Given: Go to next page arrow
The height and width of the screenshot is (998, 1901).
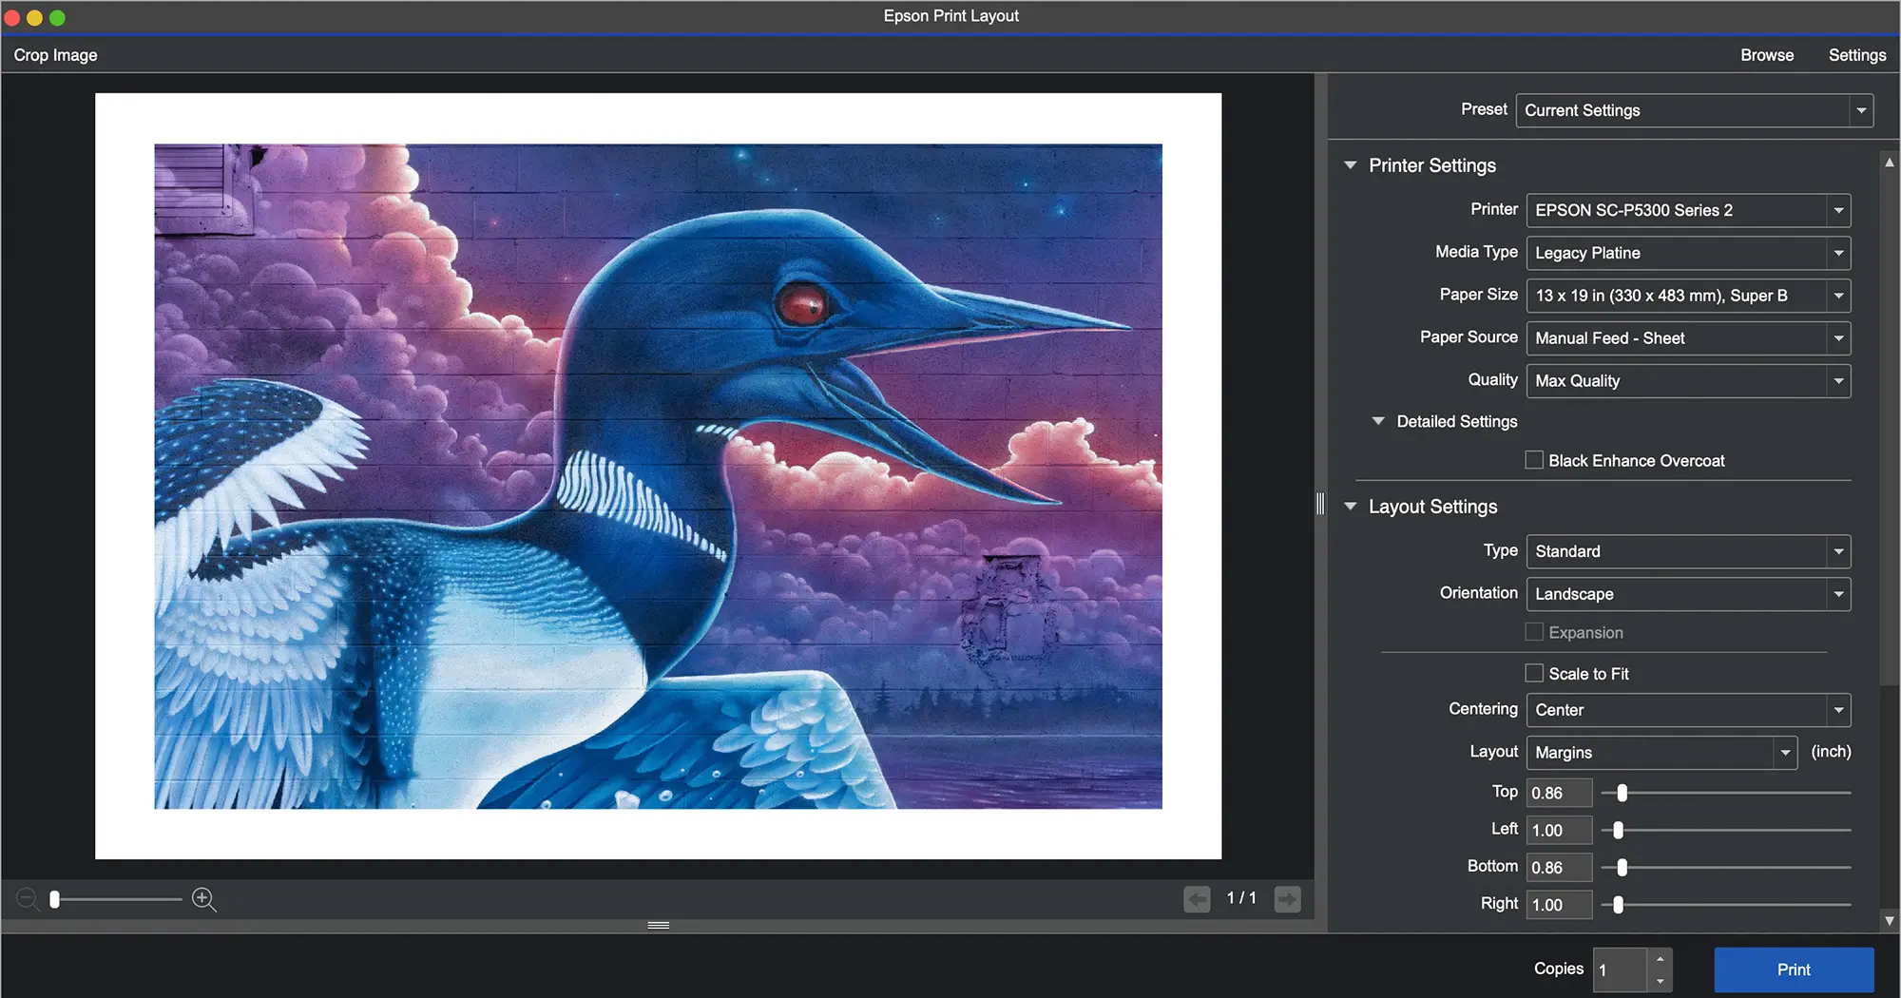Looking at the screenshot, I should click(x=1287, y=899).
